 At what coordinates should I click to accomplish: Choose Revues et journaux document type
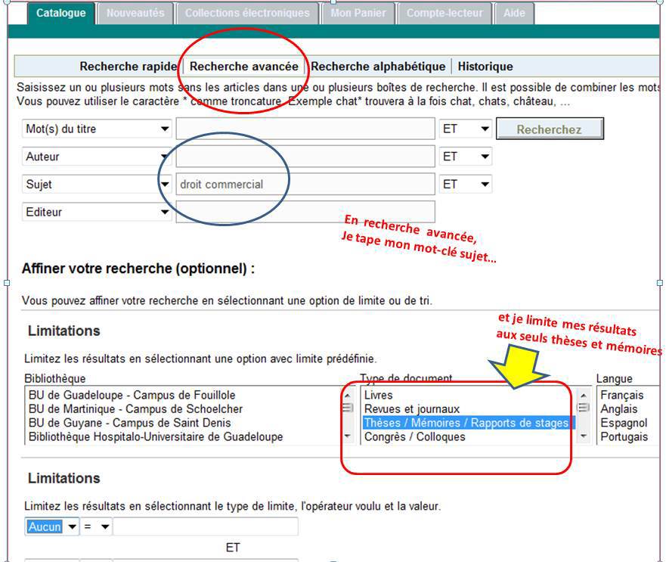pyautogui.click(x=412, y=409)
